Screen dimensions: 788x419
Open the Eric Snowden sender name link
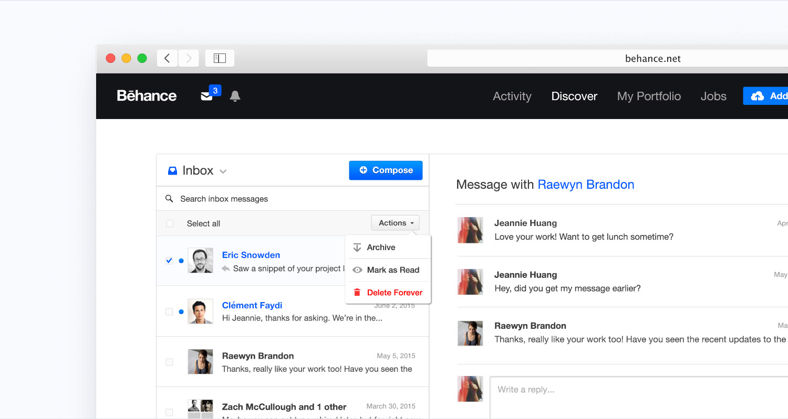[x=251, y=255]
